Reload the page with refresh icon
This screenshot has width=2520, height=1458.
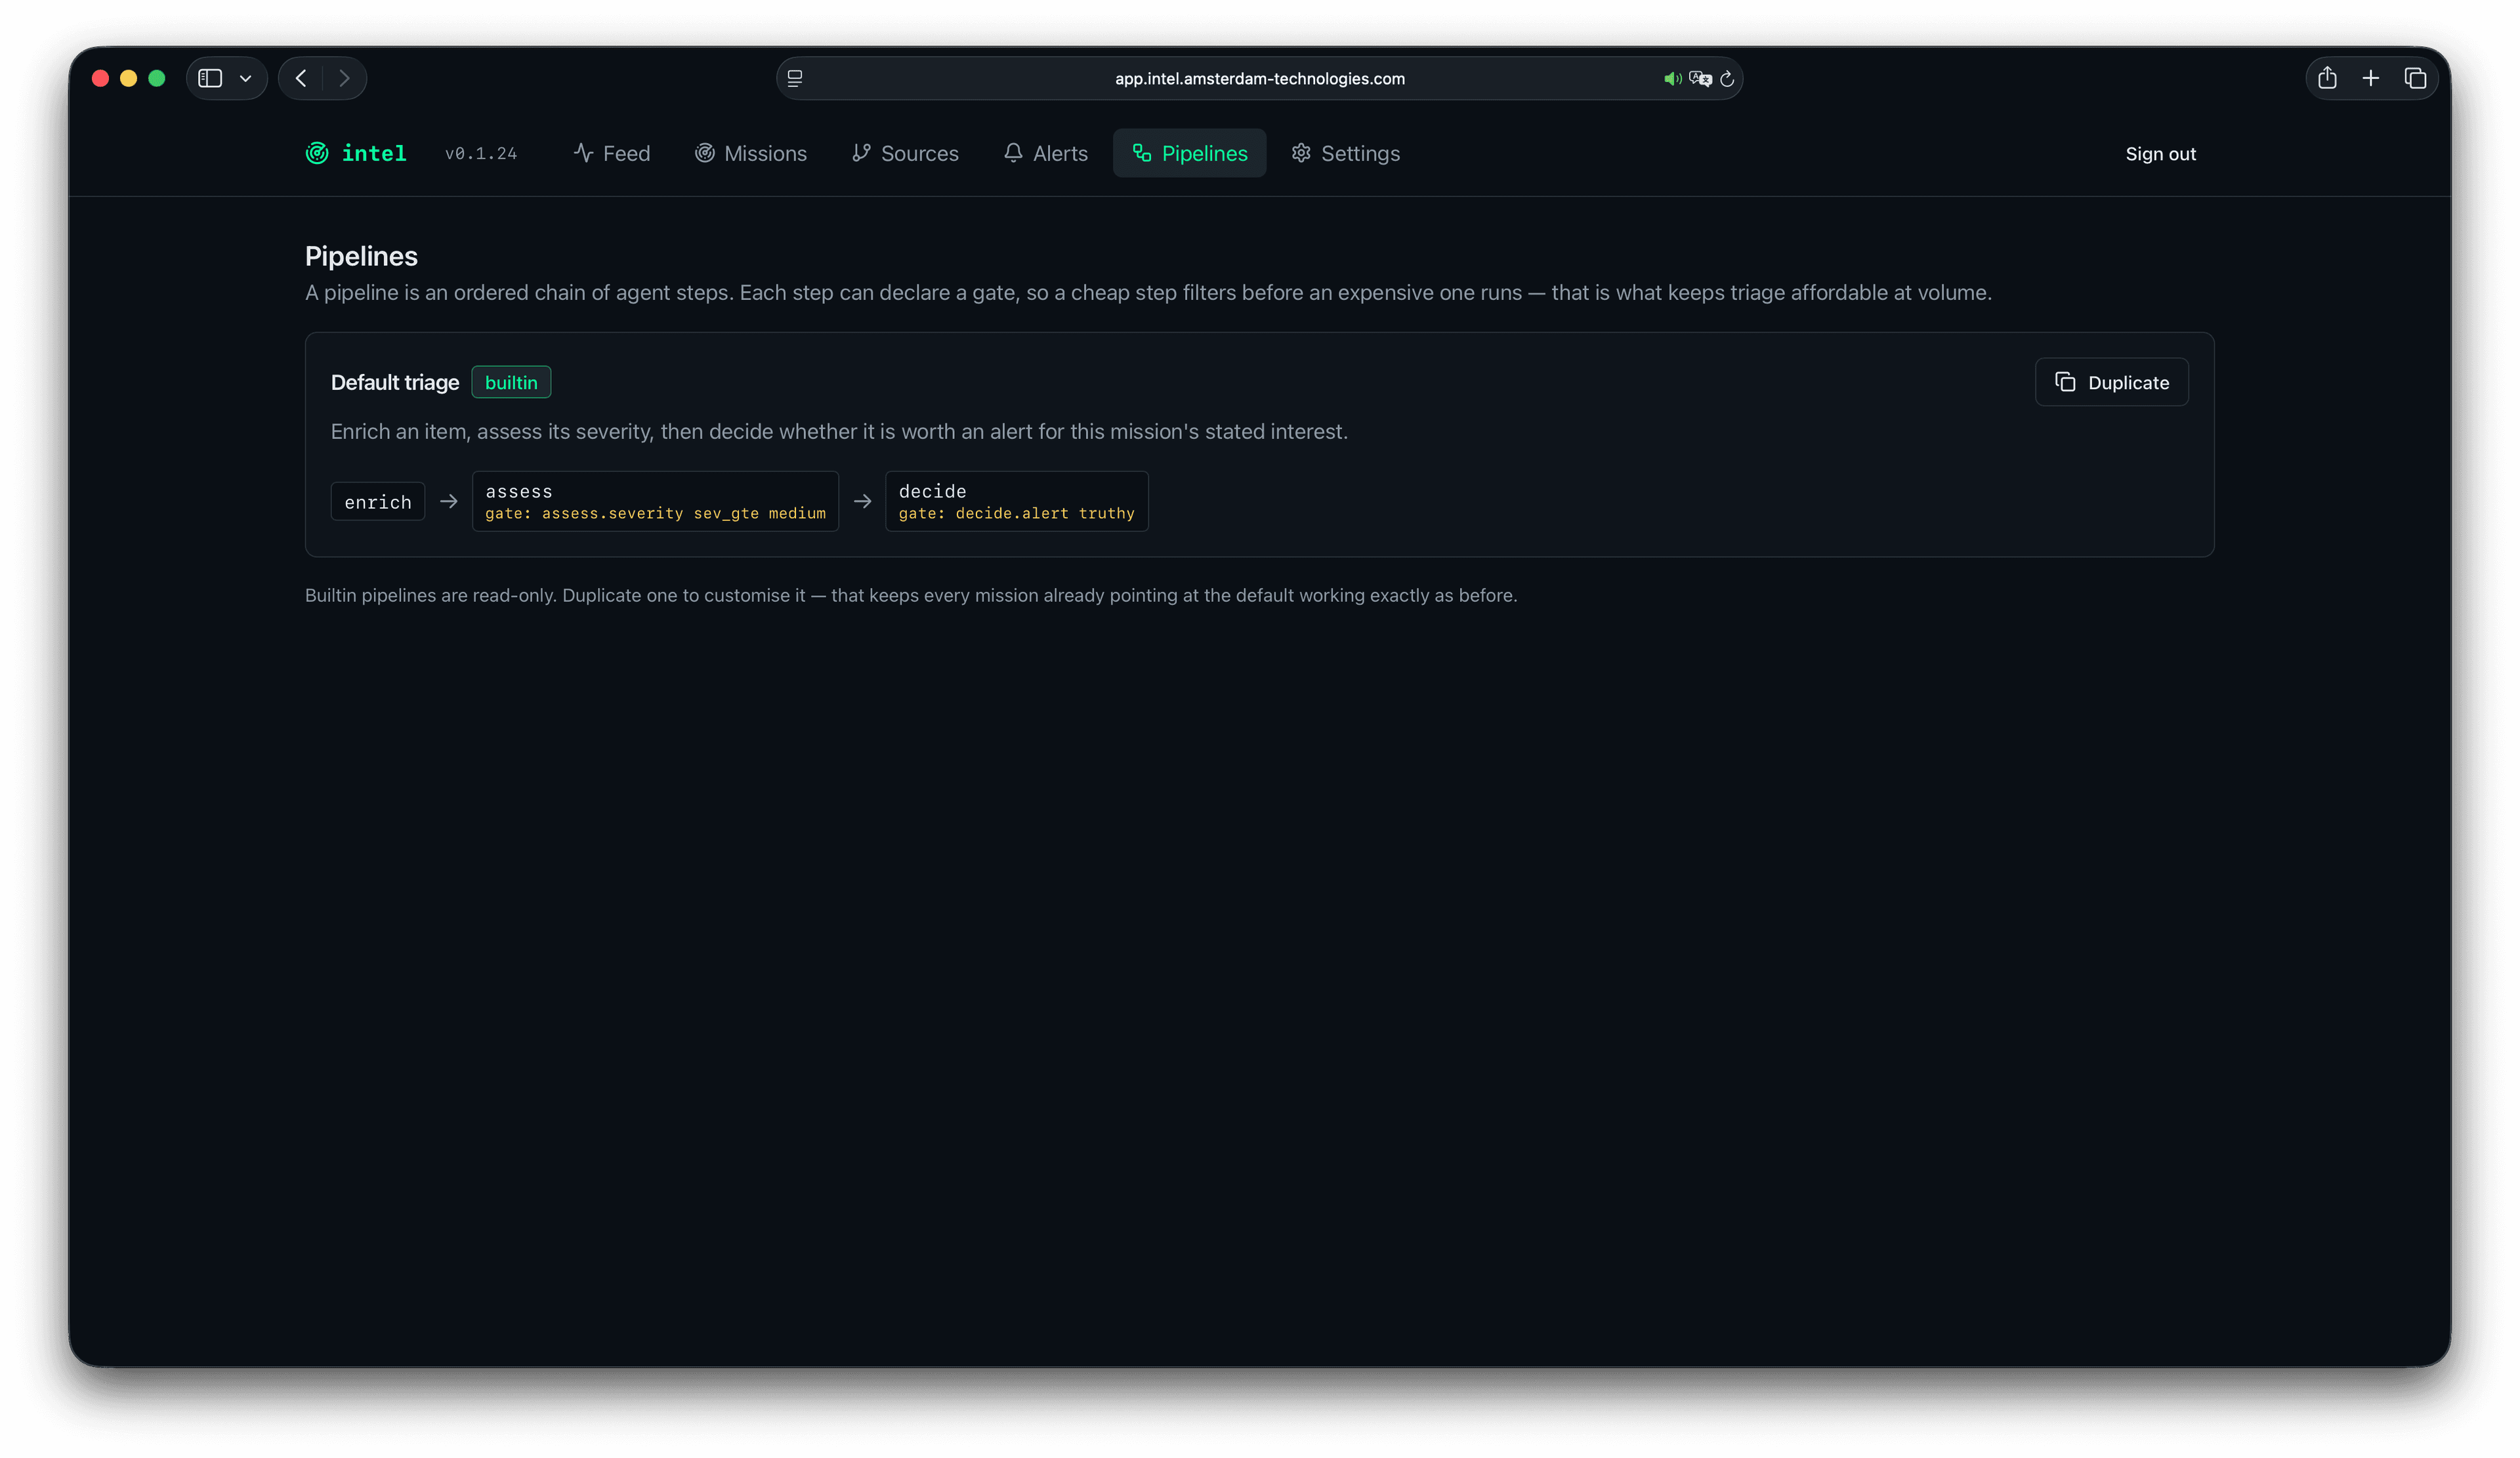tap(1727, 79)
